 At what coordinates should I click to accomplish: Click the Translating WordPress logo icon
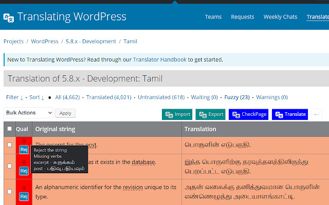[x=9, y=18]
